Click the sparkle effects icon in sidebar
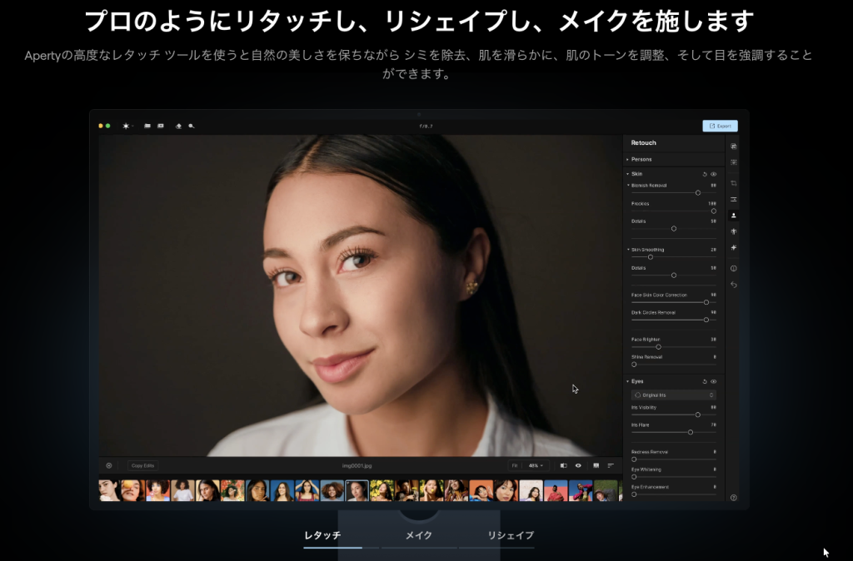The width and height of the screenshot is (853, 561). coord(734,247)
